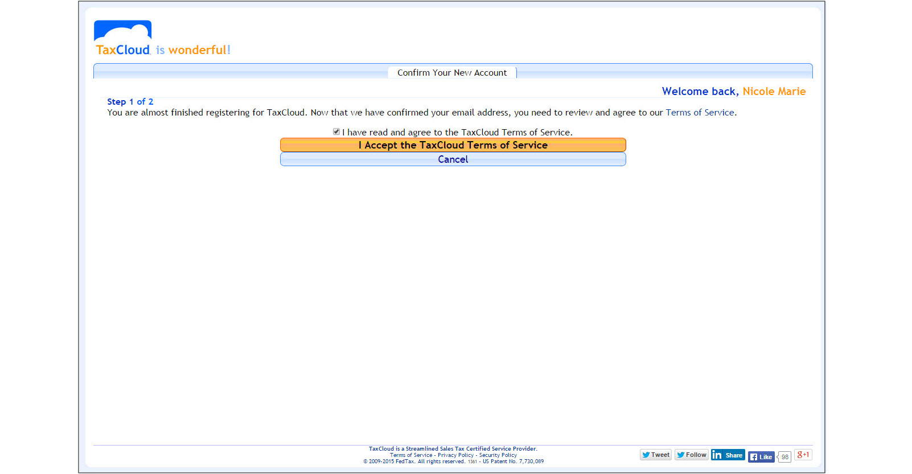Open footer Terms of Service link
This screenshot has height=474, width=912.
coord(411,455)
